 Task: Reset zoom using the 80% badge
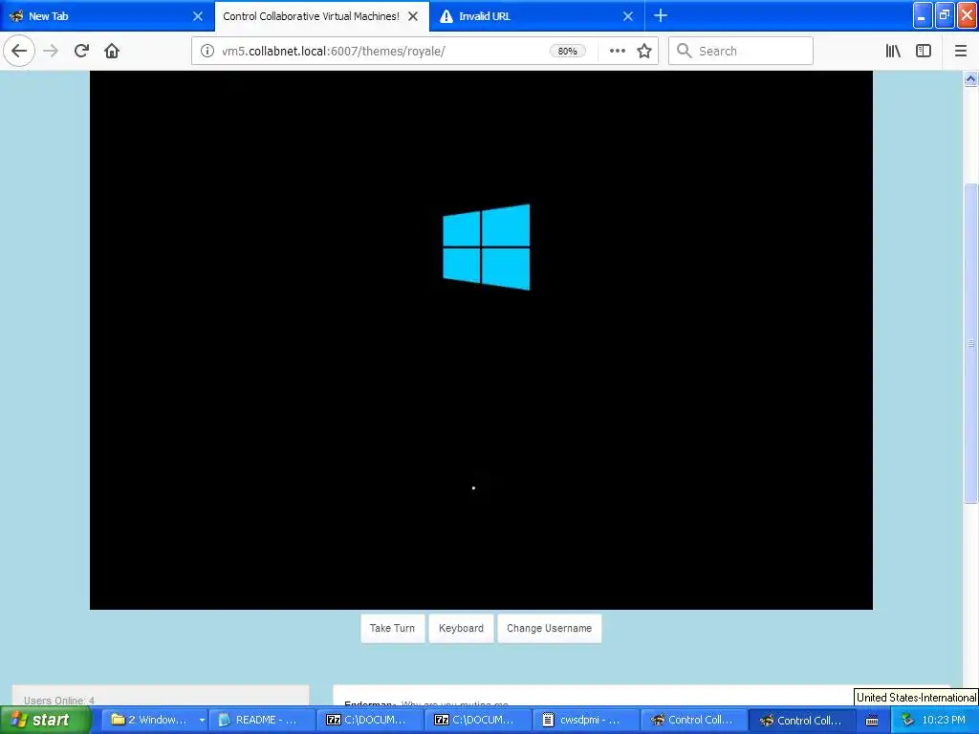[567, 52]
